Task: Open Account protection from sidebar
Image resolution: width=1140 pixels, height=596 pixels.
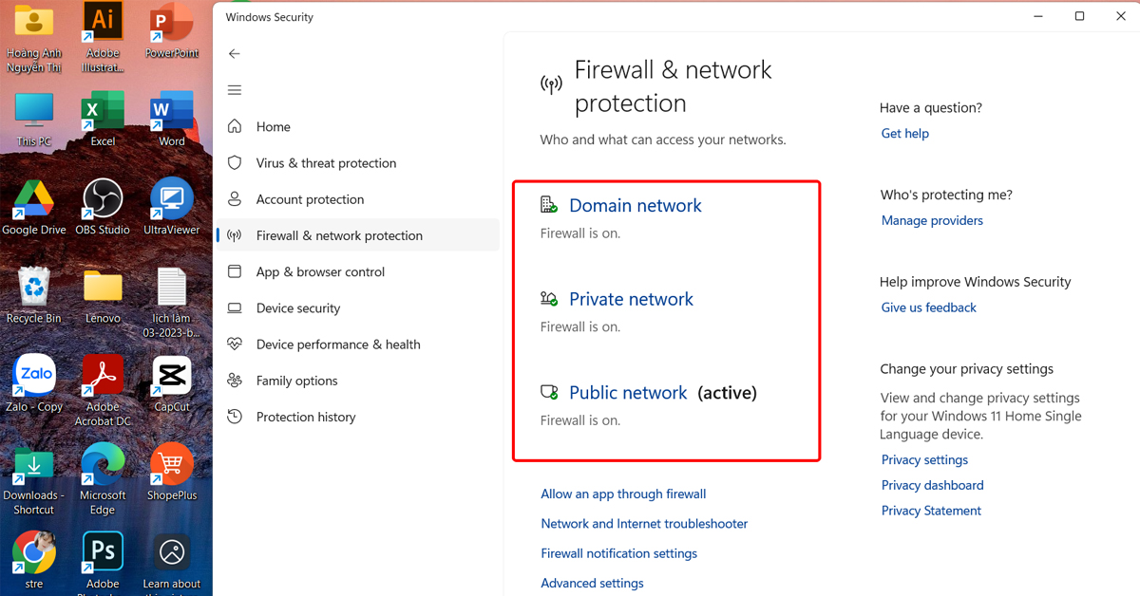Action: click(310, 199)
